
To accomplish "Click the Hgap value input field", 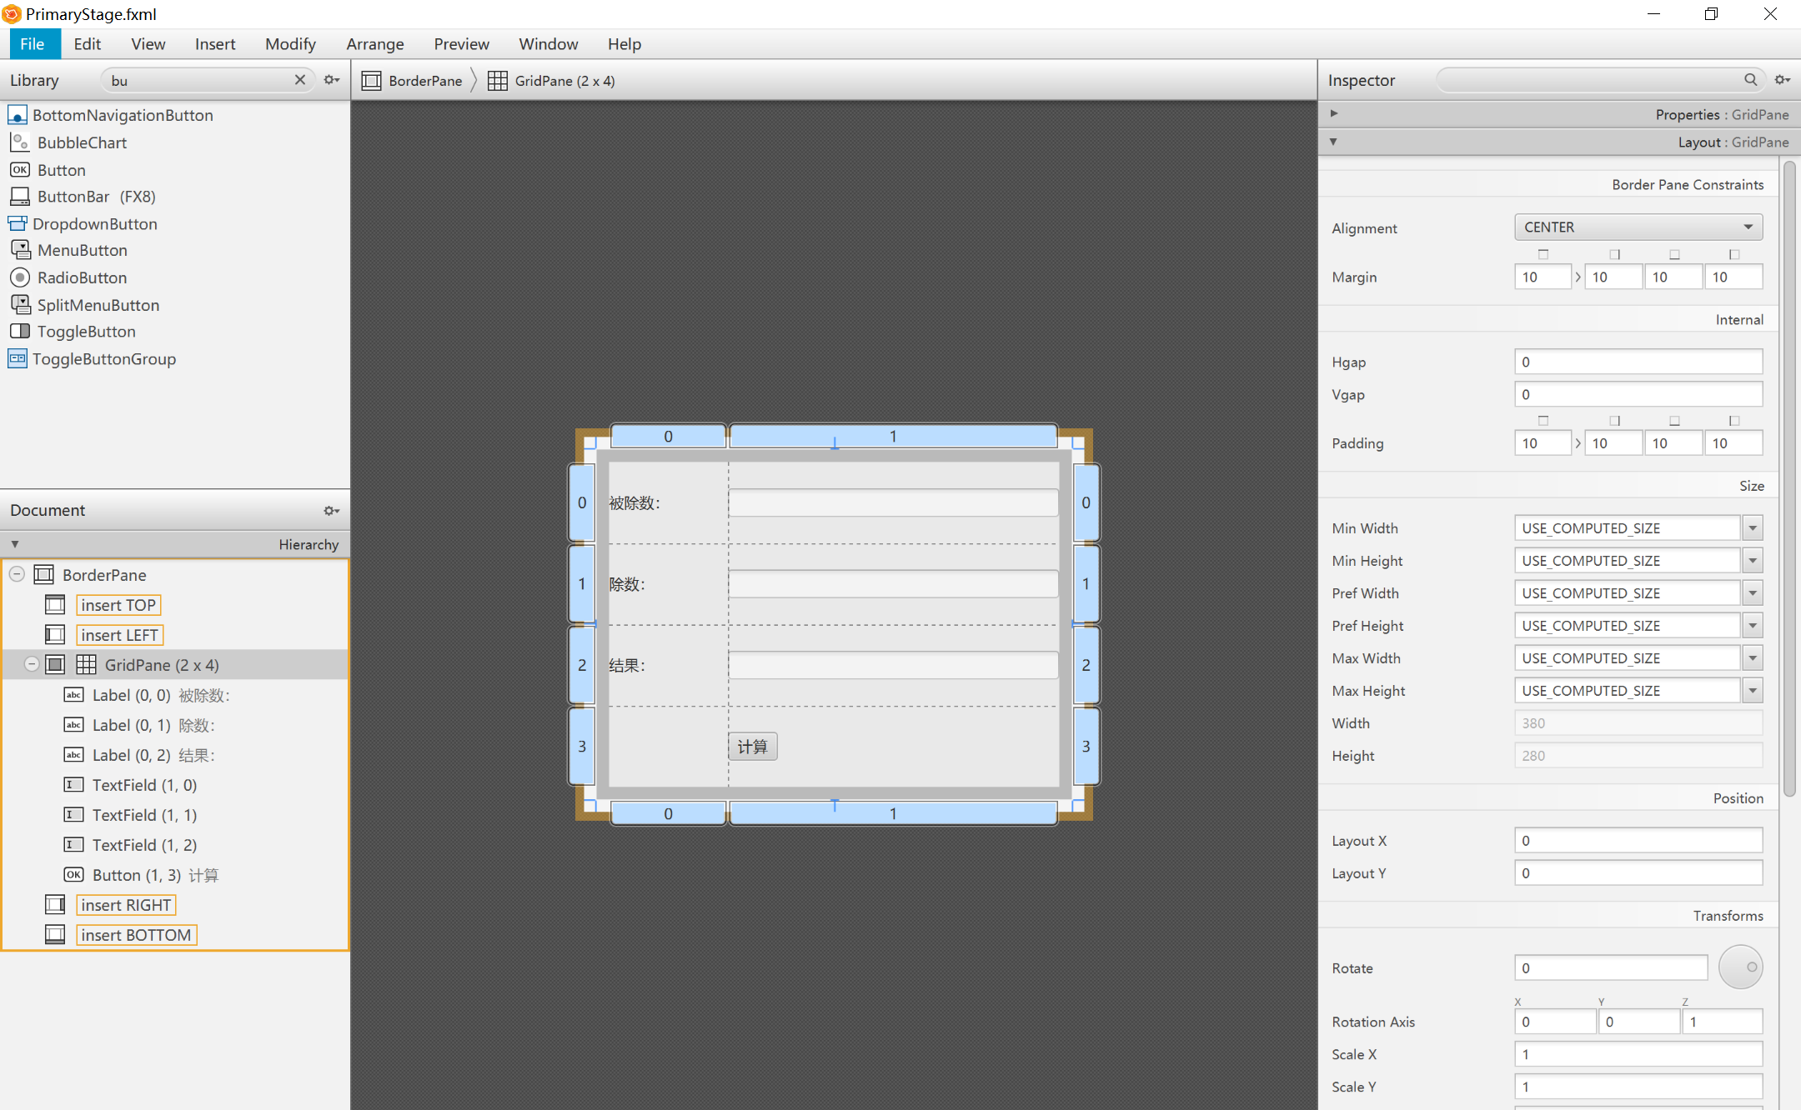I will [1639, 360].
